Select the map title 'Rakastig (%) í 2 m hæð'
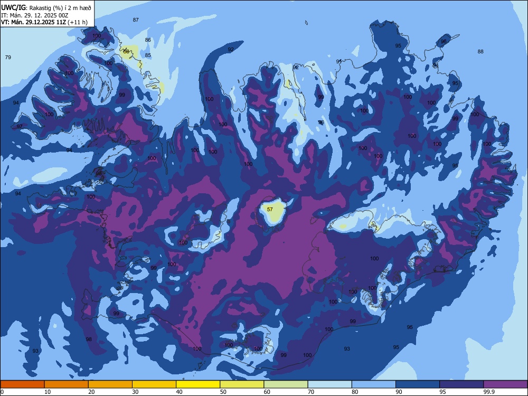 click(x=60, y=8)
